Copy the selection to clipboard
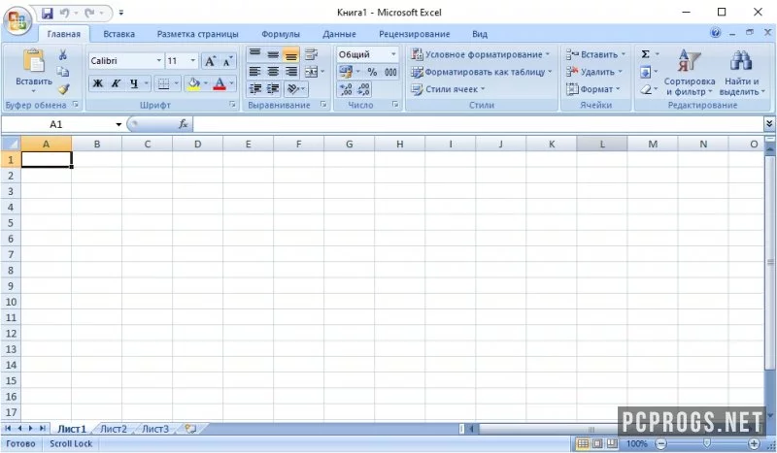 click(x=63, y=72)
